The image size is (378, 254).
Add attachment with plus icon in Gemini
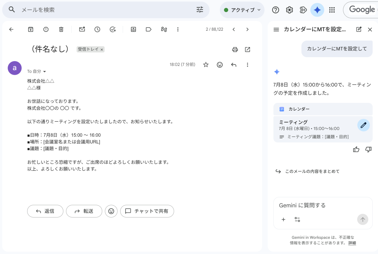283,220
